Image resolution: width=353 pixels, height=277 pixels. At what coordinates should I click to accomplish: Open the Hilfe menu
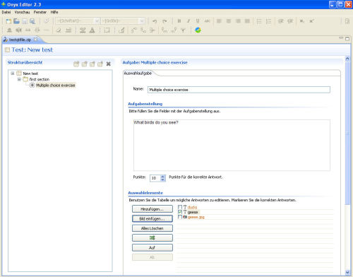coord(54,12)
